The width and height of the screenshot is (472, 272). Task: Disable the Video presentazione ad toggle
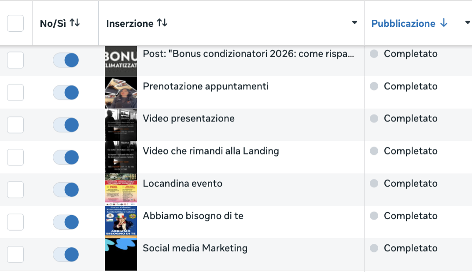pyautogui.click(x=66, y=125)
